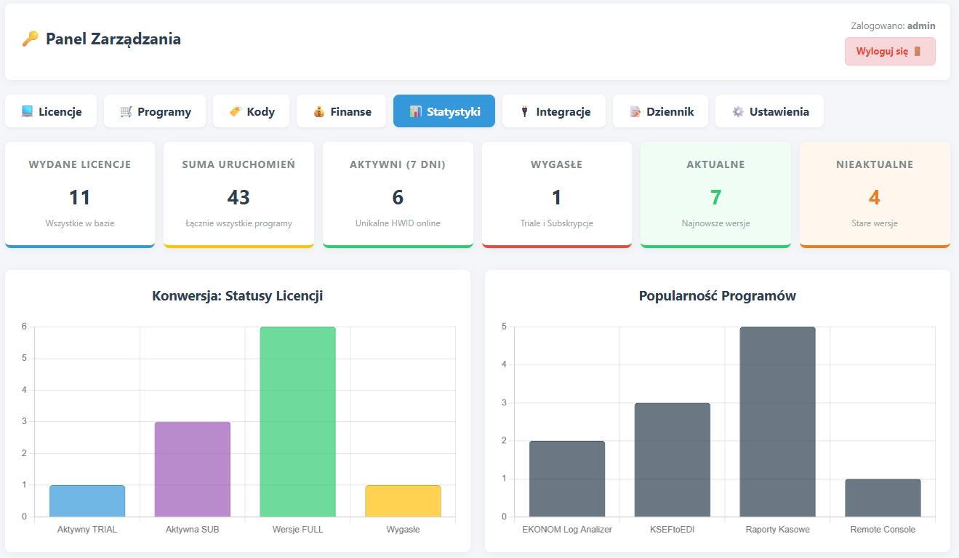Select the Wydane Licencje stat card
Viewport: 959px width, 558px height.
tap(80, 194)
